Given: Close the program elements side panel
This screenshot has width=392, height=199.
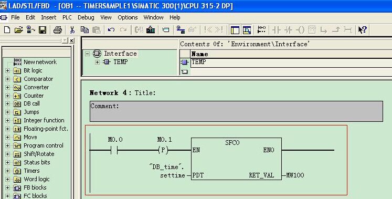Looking at the screenshot, I should pyautogui.click(x=72, y=40).
